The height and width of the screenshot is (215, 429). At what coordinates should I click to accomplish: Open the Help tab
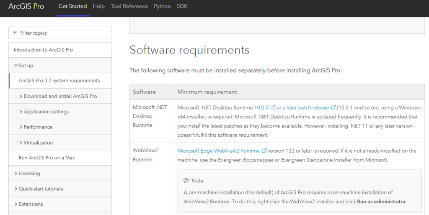(98, 6)
